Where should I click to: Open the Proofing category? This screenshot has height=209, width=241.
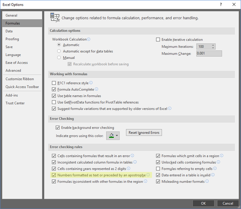pos(22,39)
